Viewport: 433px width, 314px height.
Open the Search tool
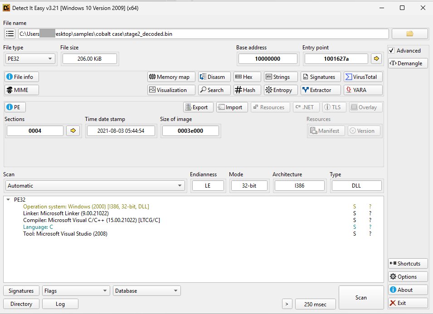click(214, 90)
